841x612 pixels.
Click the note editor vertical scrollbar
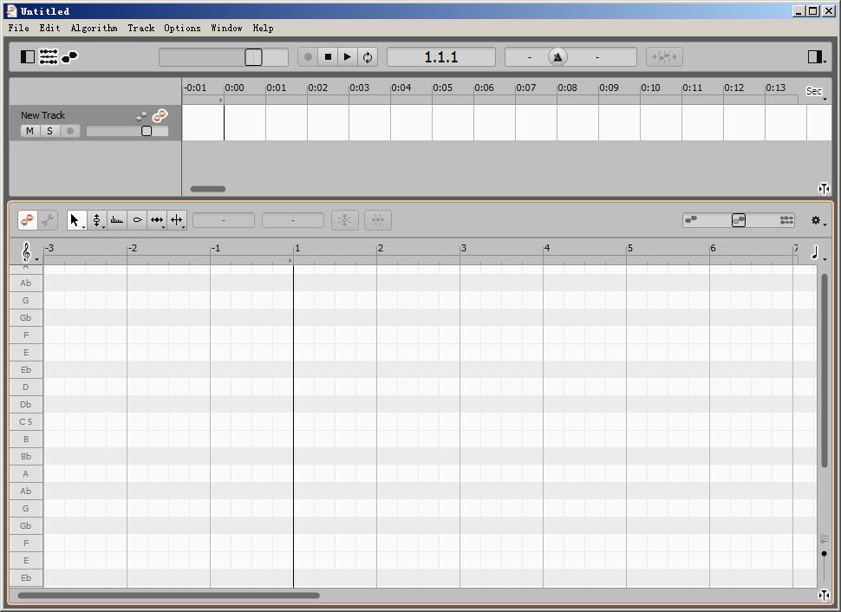click(825, 370)
